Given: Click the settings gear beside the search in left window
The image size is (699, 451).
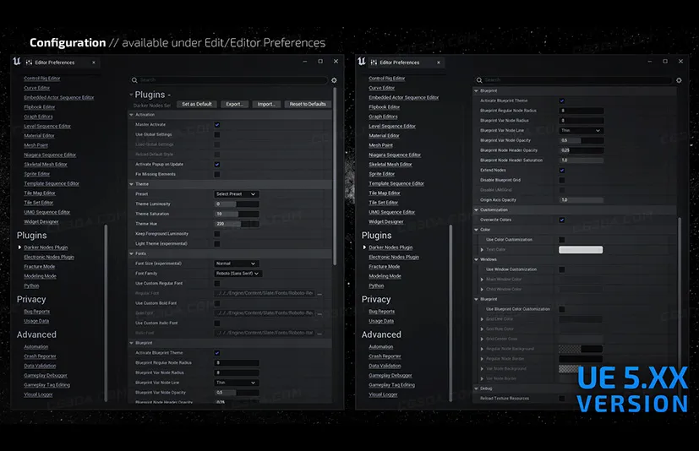Looking at the screenshot, I should click(334, 80).
